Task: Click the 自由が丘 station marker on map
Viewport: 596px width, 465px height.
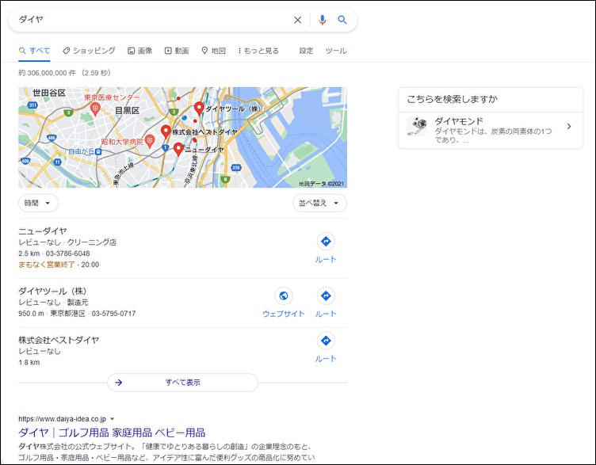Action: point(98,151)
